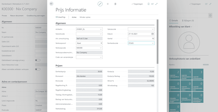Go back with the arrow button

click(x=51, y=4)
